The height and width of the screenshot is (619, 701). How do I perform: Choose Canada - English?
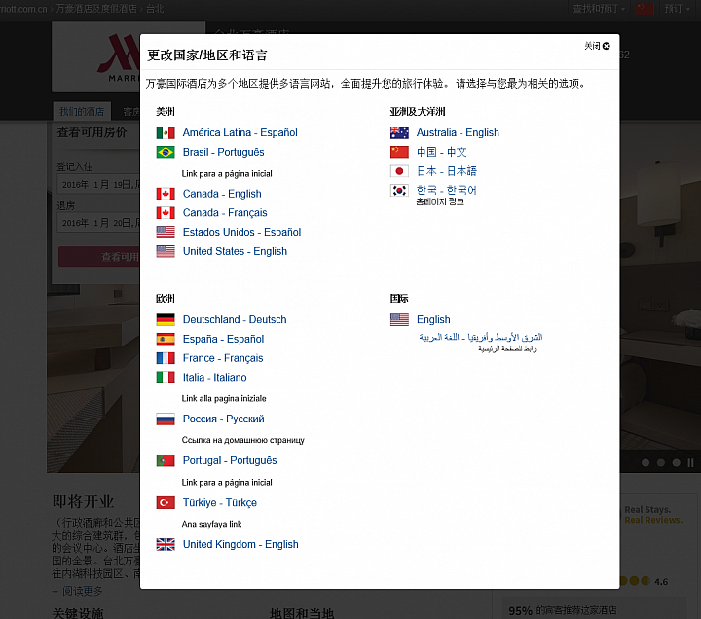click(222, 194)
